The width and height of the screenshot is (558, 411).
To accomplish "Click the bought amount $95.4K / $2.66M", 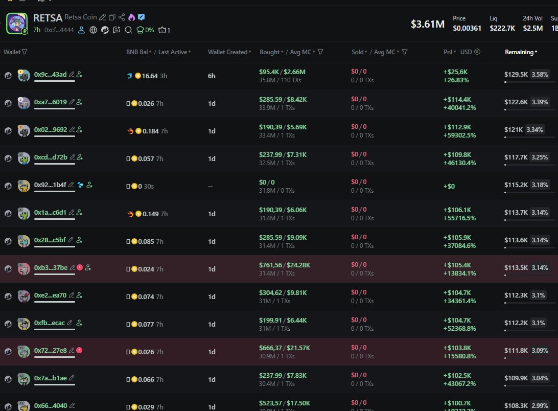I will coord(282,72).
